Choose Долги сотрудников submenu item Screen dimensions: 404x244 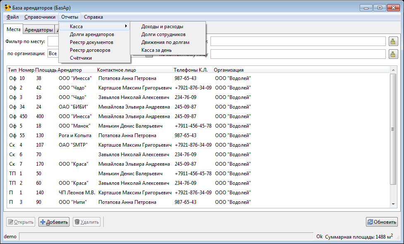pos(168,34)
